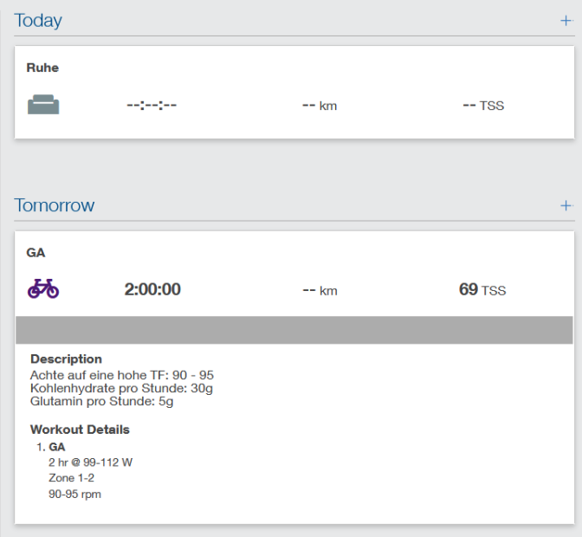Open the Tomorrow section heading
582x537 pixels.
55,206
